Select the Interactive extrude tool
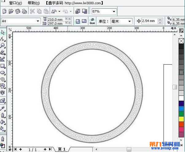The image size is (185, 153). click(3, 101)
